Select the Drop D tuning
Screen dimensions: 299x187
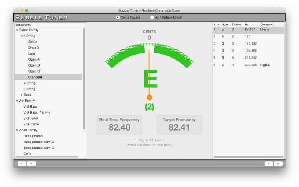pos(34,48)
